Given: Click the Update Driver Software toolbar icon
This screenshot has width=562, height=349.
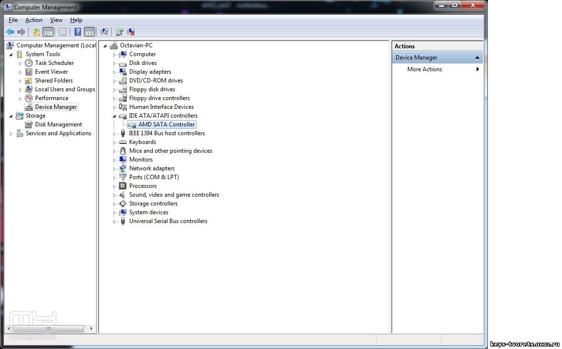Looking at the screenshot, I should click(120, 32).
